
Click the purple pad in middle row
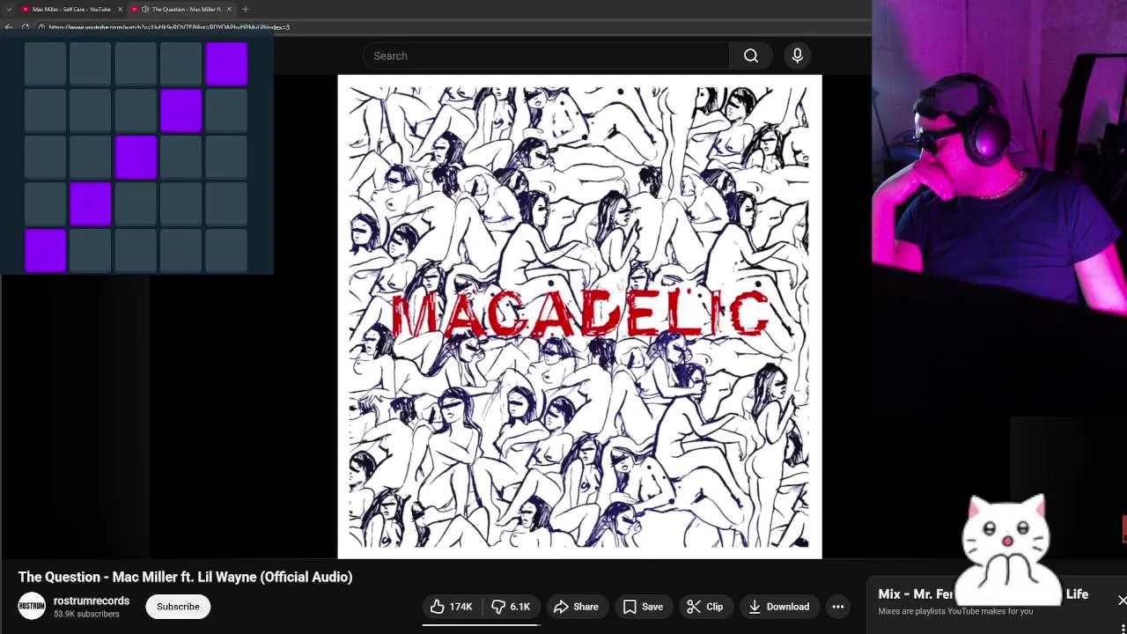pos(136,157)
